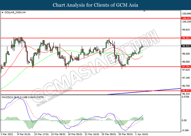The height and width of the screenshot is (136, 191).
Task: Click the MACD zero level 0.00 label
Action: pos(184,120)
